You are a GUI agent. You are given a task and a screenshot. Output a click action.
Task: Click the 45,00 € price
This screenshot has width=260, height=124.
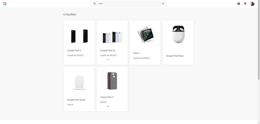(103, 102)
